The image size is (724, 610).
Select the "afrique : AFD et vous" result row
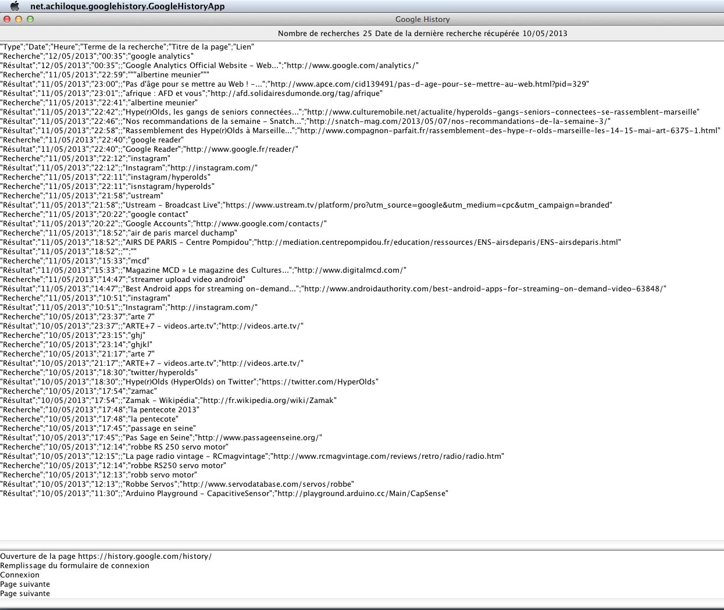tap(191, 94)
